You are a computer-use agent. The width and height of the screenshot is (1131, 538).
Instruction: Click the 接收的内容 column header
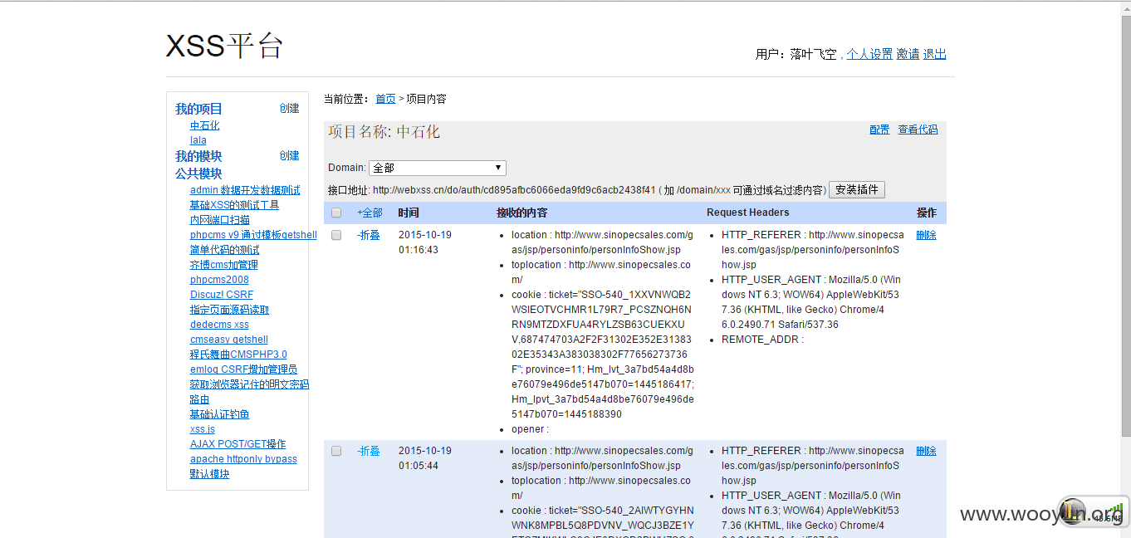click(521, 213)
